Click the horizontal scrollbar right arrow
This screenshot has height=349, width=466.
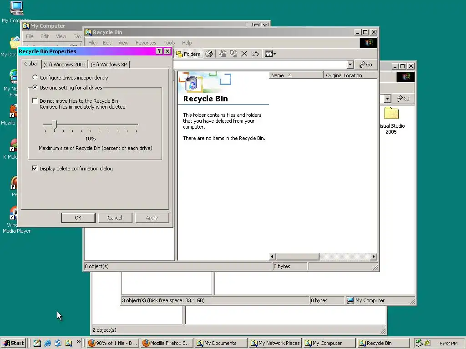(x=374, y=257)
